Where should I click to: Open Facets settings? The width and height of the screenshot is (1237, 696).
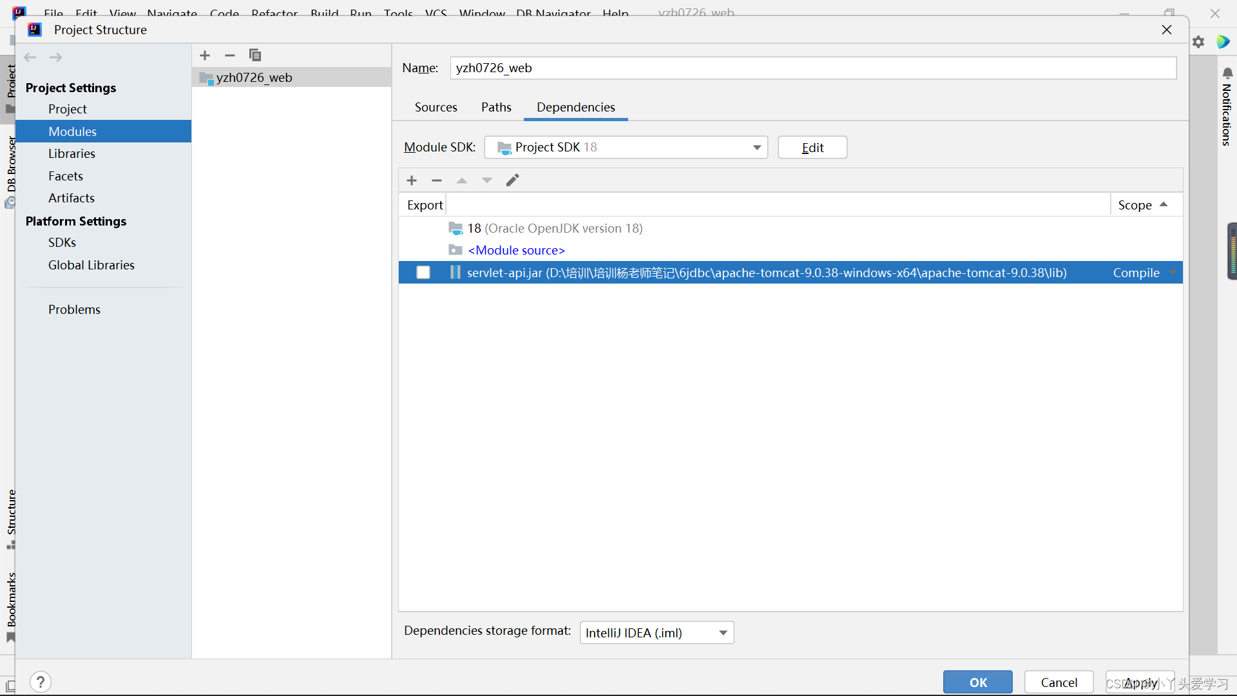pos(66,176)
